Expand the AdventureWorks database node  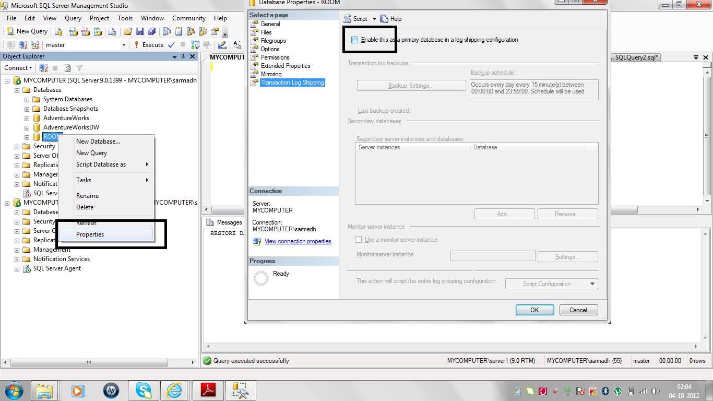tap(27, 118)
